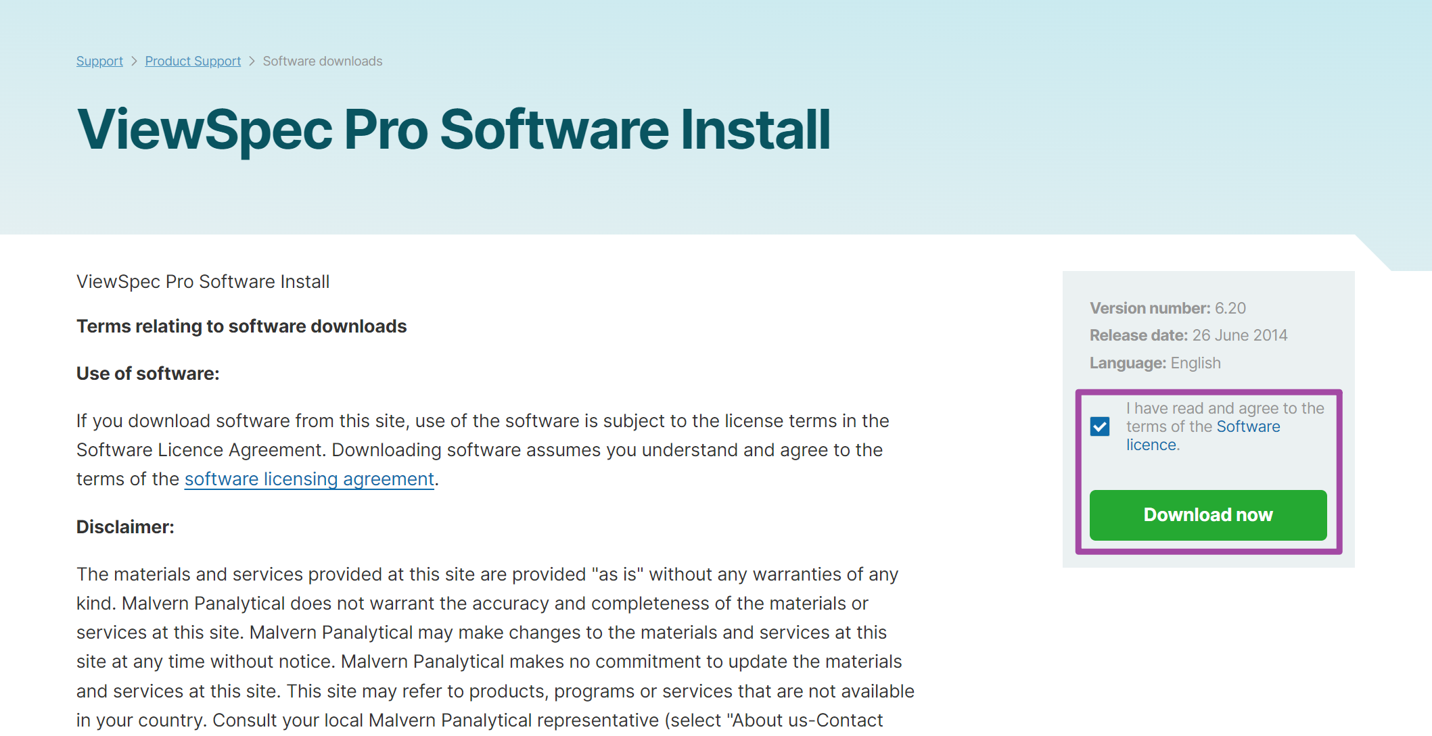Click the Disclaimer heading
The image size is (1432, 736).
point(125,527)
